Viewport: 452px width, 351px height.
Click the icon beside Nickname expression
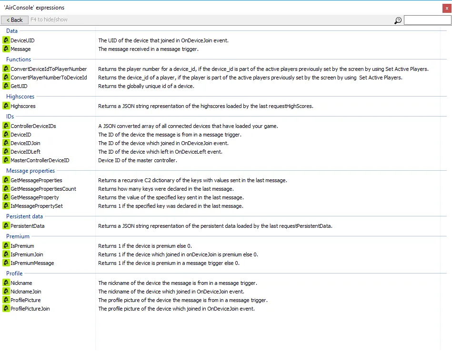(6, 283)
